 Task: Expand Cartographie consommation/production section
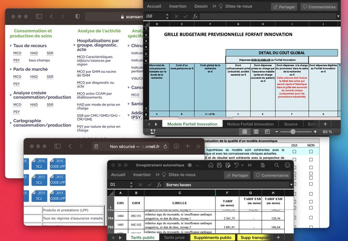pos(11,123)
